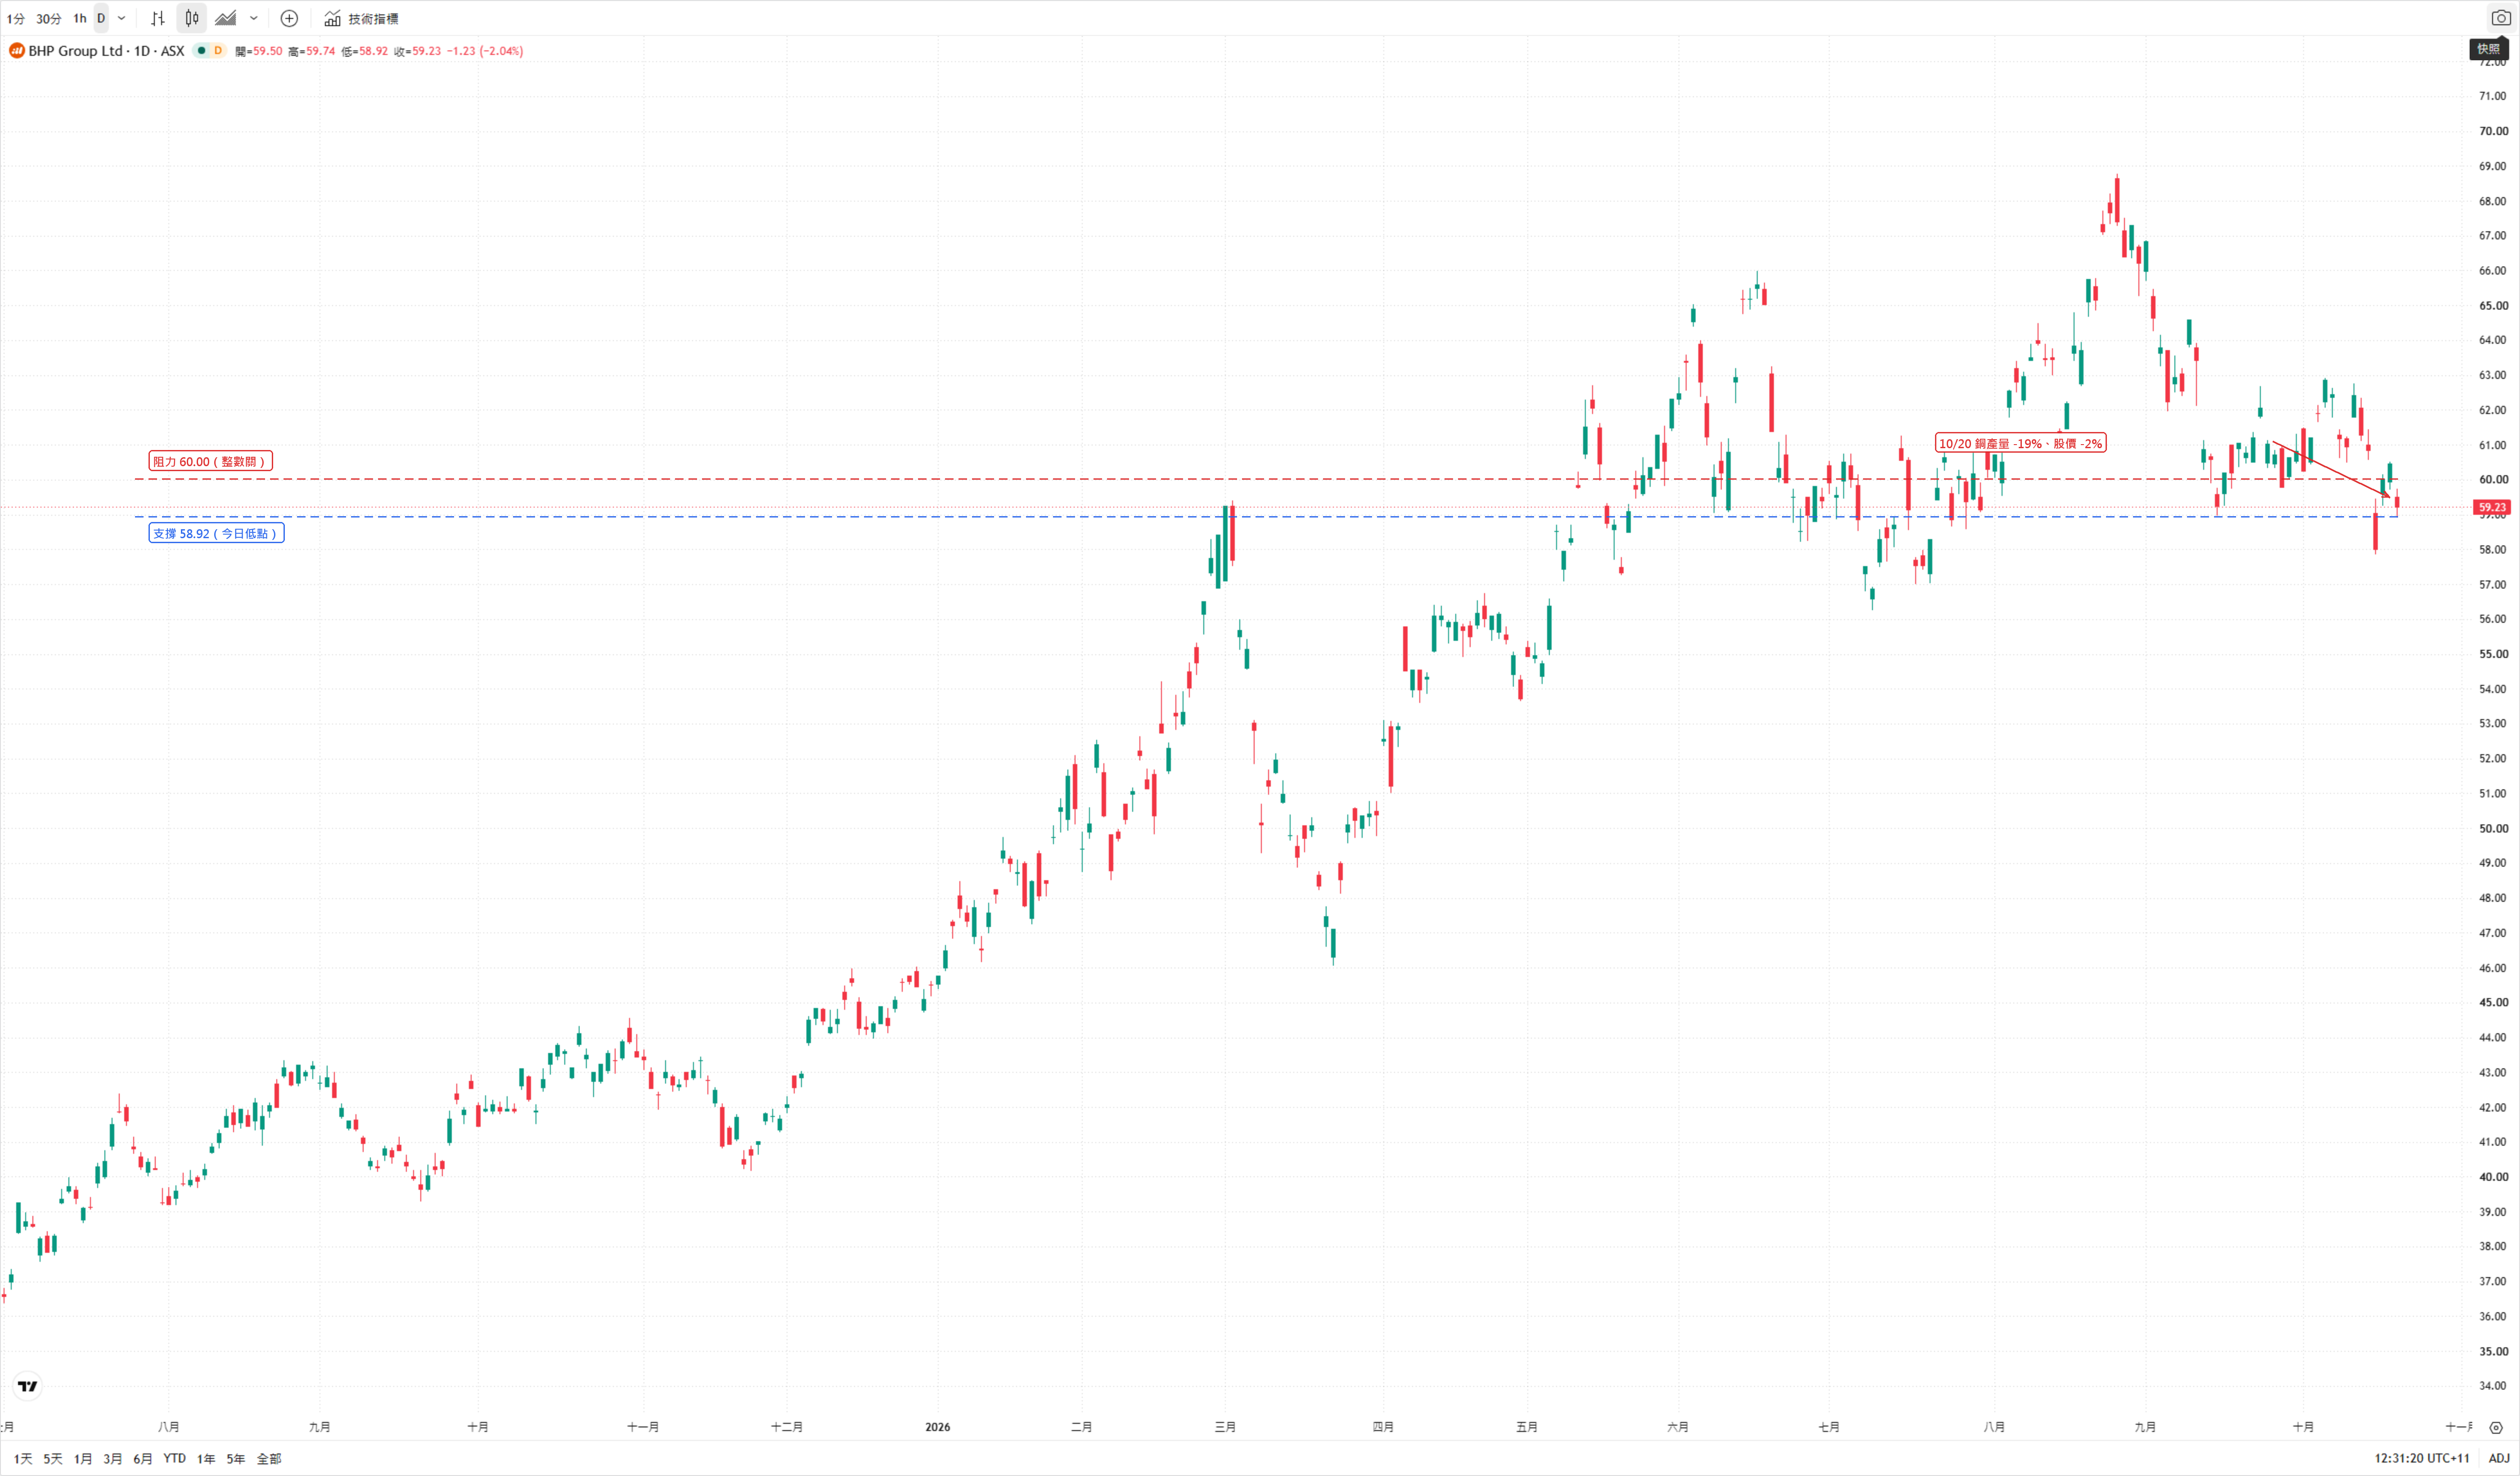Switch interval to 30分

(x=48, y=18)
